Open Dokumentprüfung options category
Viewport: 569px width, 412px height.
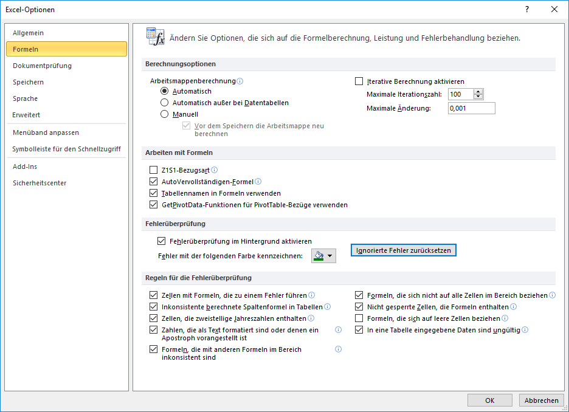click(67, 66)
